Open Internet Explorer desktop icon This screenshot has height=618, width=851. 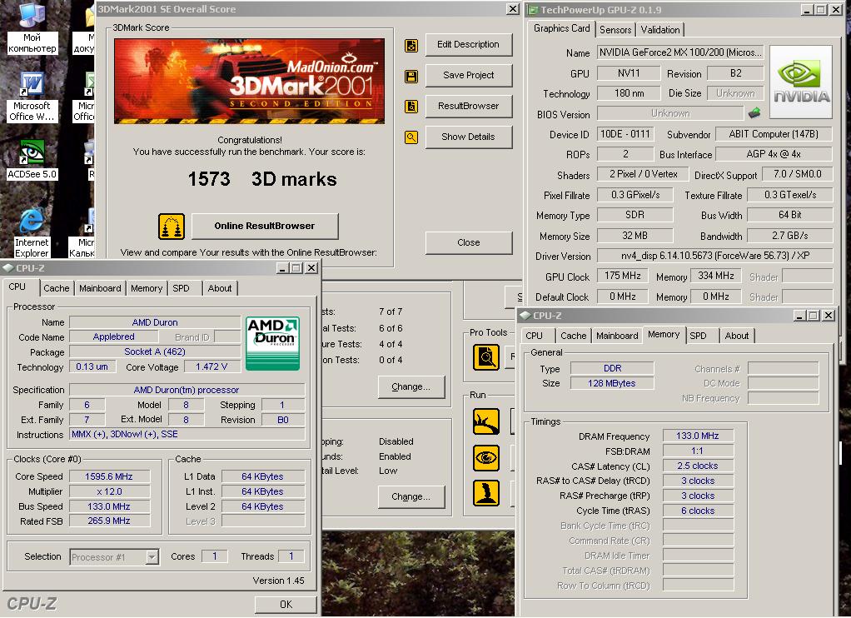click(32, 232)
